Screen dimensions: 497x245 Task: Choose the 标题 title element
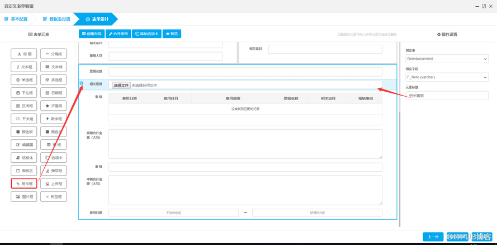[x=24, y=54]
